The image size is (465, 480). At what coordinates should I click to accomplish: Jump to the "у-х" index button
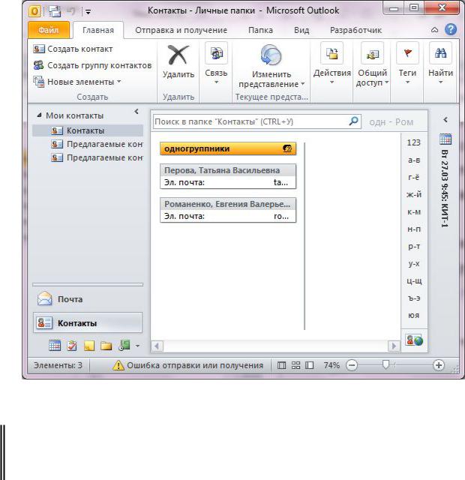(414, 263)
